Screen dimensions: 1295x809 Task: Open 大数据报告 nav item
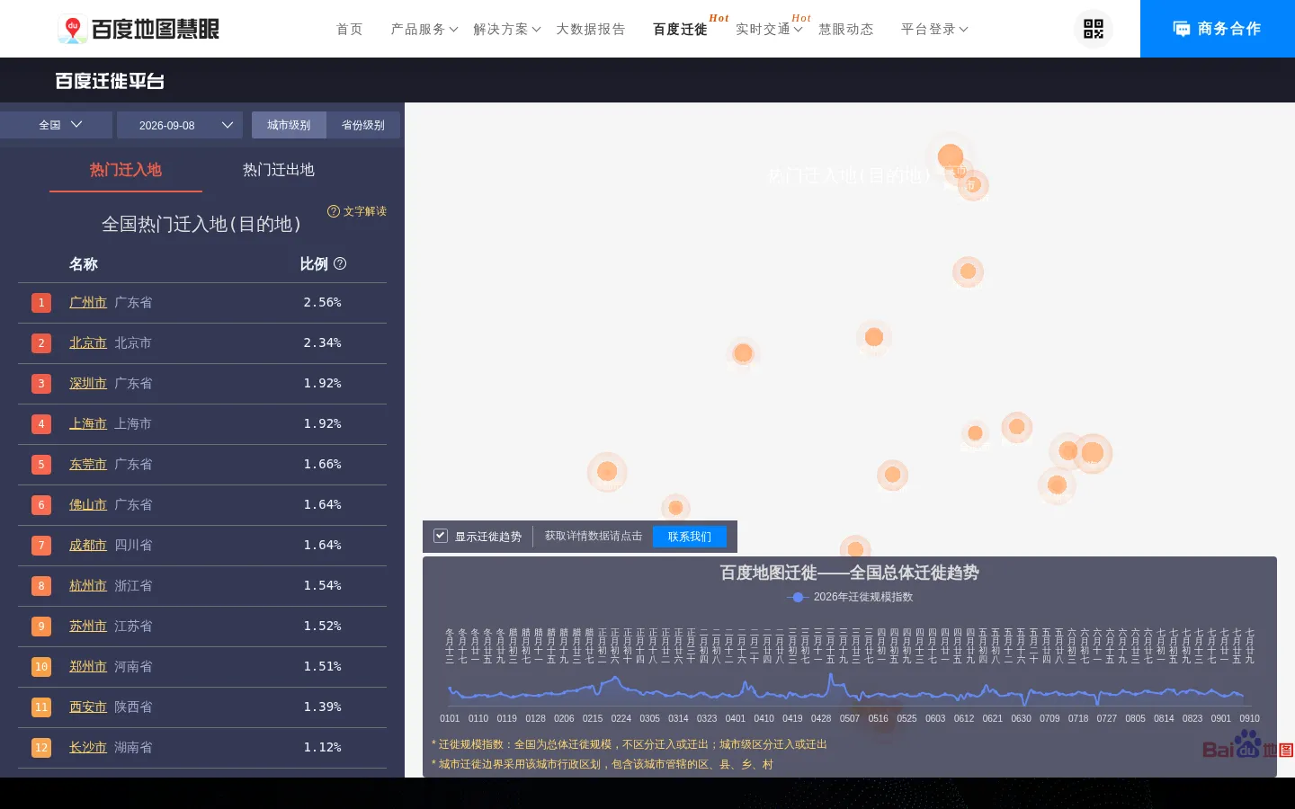point(591,29)
